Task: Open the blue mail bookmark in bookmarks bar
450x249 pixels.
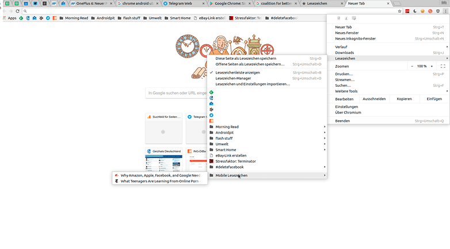Action: pyautogui.click(x=35, y=18)
